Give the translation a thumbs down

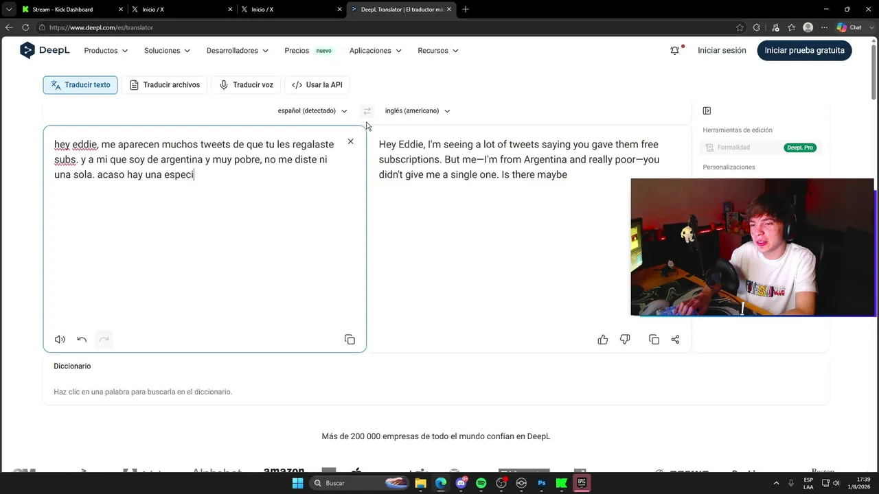(x=625, y=340)
